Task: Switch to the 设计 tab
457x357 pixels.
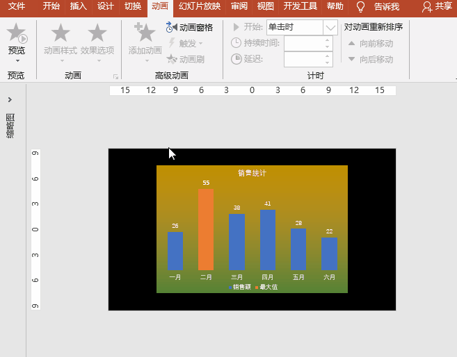Action: click(106, 6)
